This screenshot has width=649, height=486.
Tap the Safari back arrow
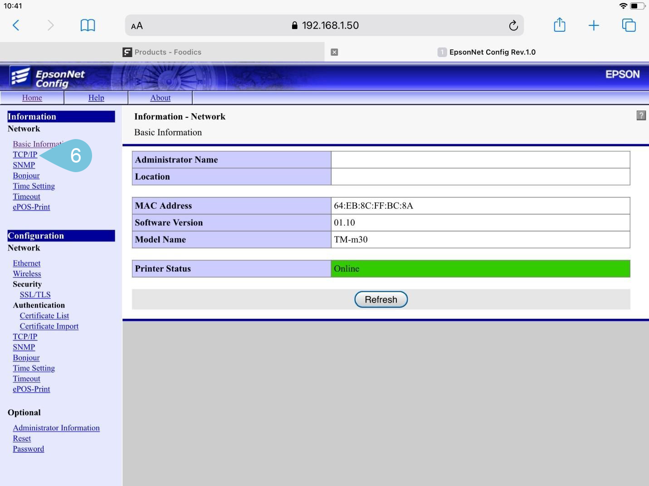pyautogui.click(x=16, y=25)
